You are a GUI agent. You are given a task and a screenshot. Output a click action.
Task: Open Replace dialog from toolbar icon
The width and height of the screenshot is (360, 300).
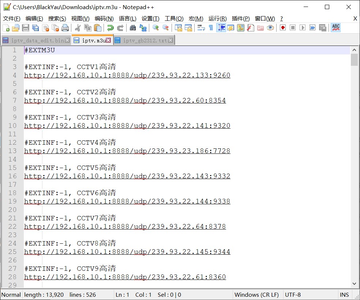click(x=143, y=28)
